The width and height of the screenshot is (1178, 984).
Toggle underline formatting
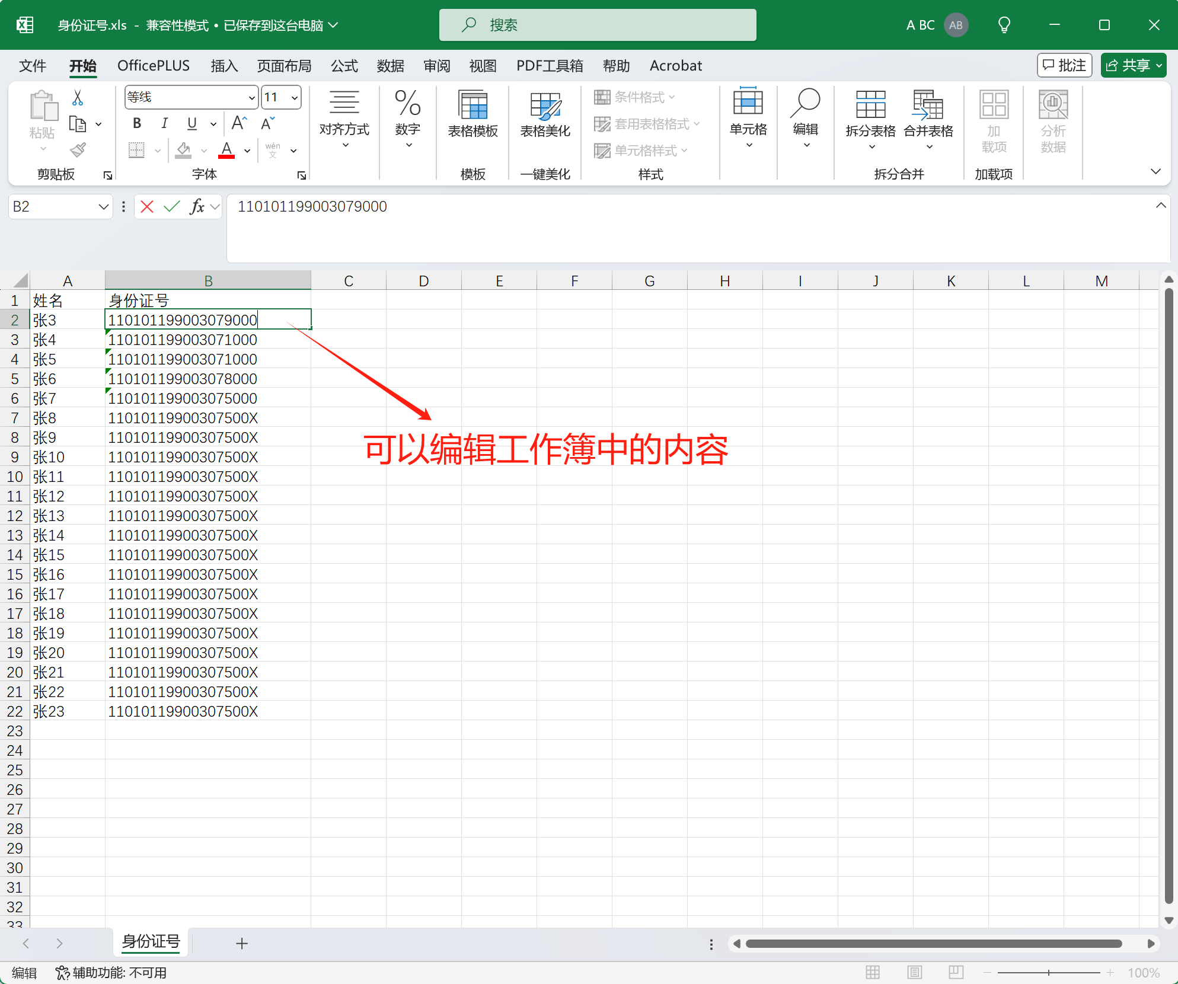click(191, 123)
